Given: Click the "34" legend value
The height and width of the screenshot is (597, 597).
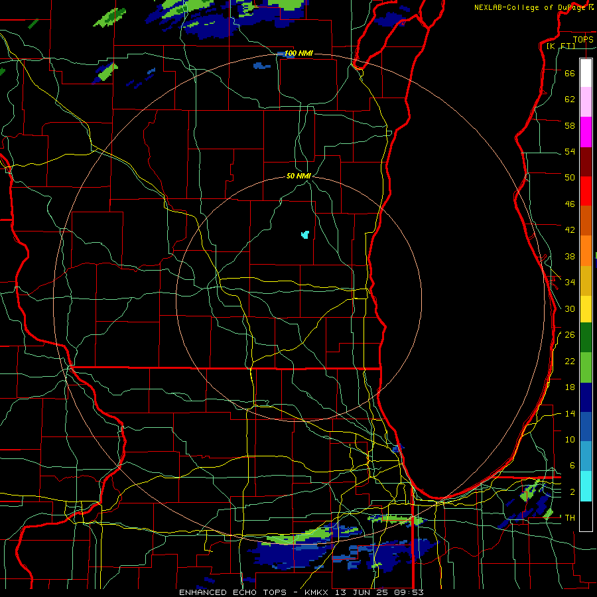Looking at the screenshot, I should pyautogui.click(x=570, y=282).
